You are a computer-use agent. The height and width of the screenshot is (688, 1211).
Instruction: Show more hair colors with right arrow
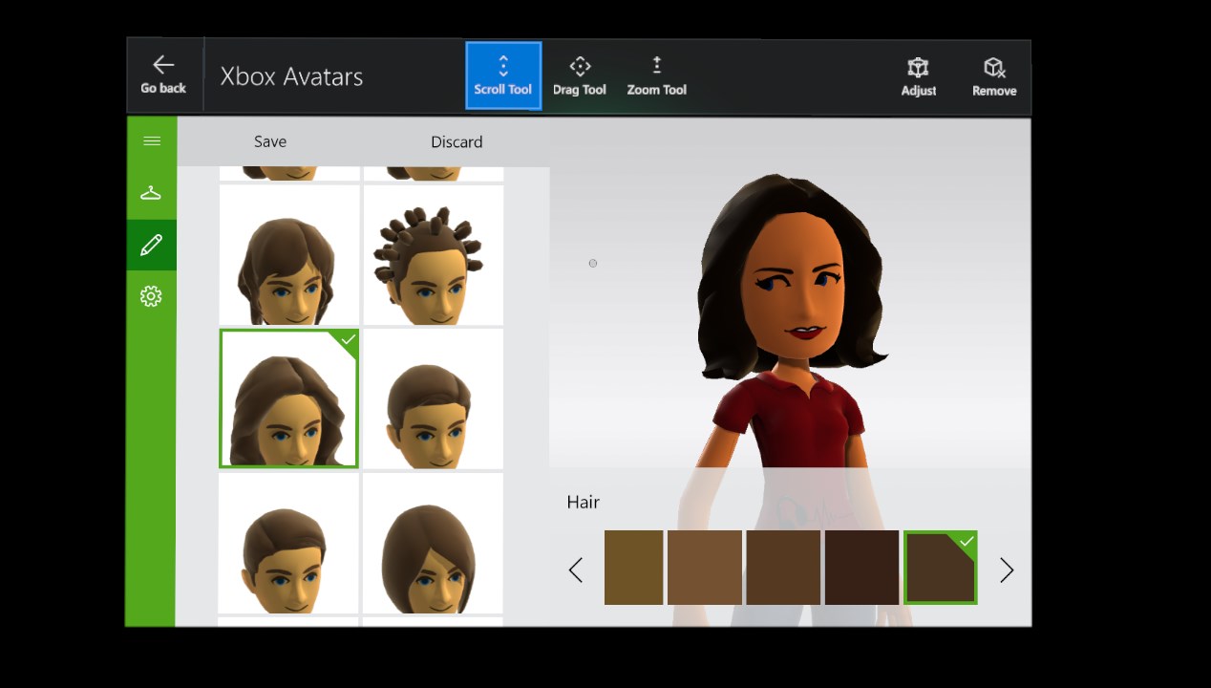click(x=1007, y=570)
